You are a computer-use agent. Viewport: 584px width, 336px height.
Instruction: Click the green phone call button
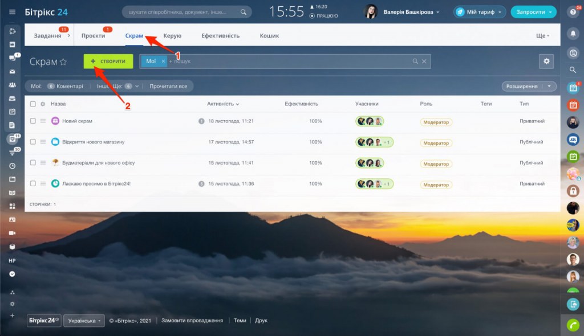[x=573, y=325]
